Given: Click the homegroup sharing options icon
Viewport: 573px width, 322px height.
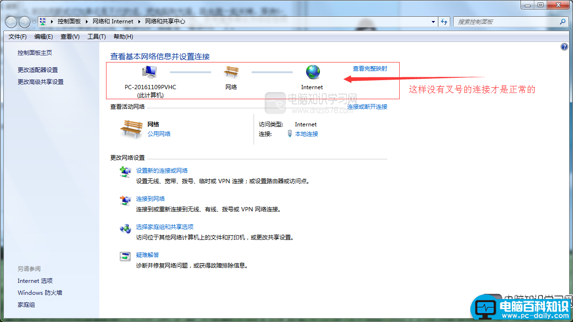Looking at the screenshot, I should point(125,229).
